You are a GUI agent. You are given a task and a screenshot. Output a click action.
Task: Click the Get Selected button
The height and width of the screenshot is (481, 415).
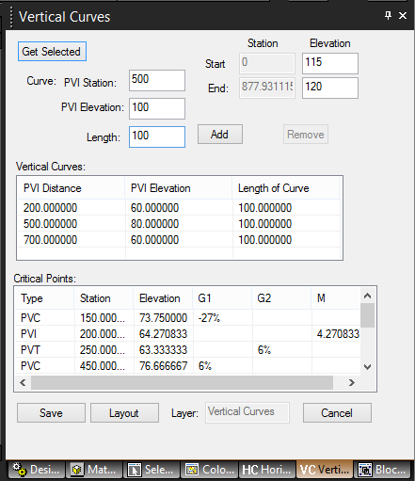tap(52, 52)
